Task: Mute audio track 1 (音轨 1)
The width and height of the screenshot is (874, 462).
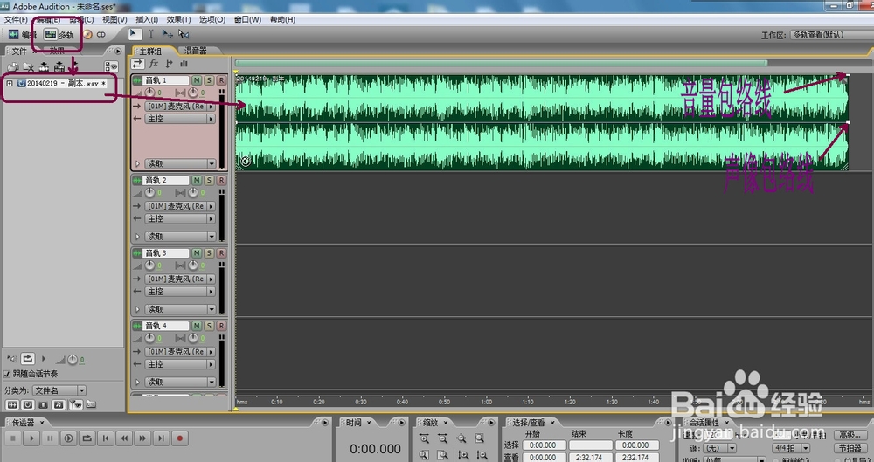Action: pos(196,80)
